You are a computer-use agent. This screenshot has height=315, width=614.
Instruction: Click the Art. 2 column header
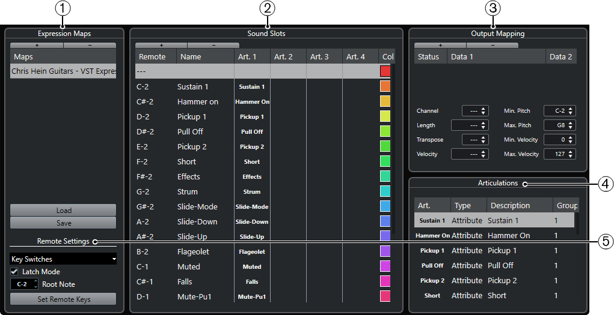(x=288, y=56)
